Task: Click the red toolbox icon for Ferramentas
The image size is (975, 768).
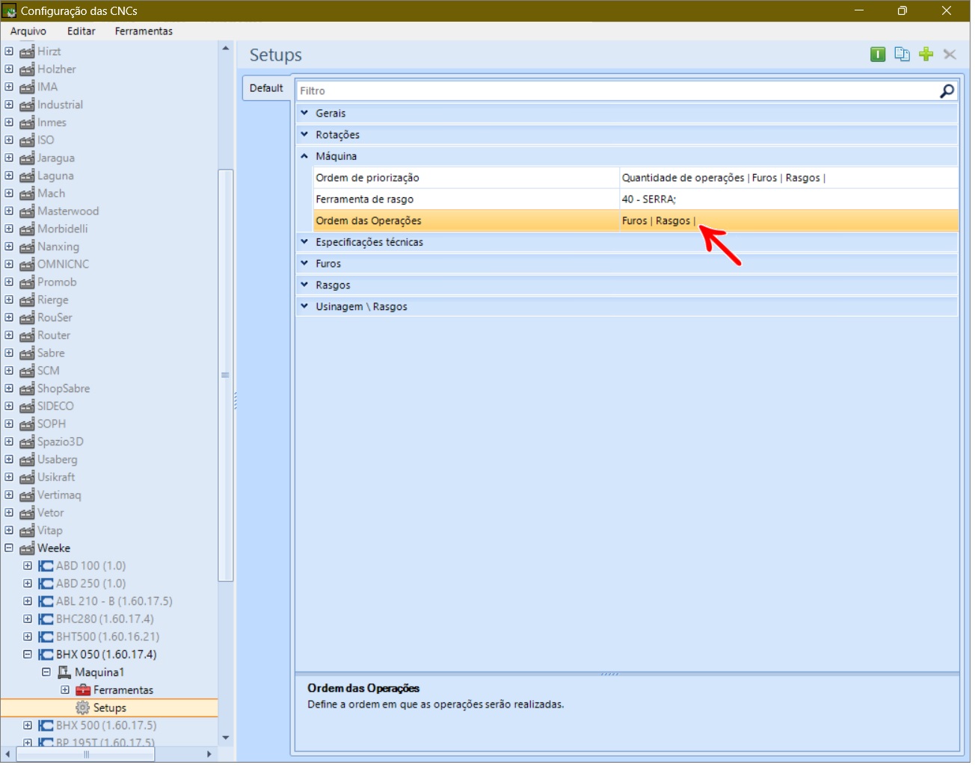Action: [x=83, y=690]
